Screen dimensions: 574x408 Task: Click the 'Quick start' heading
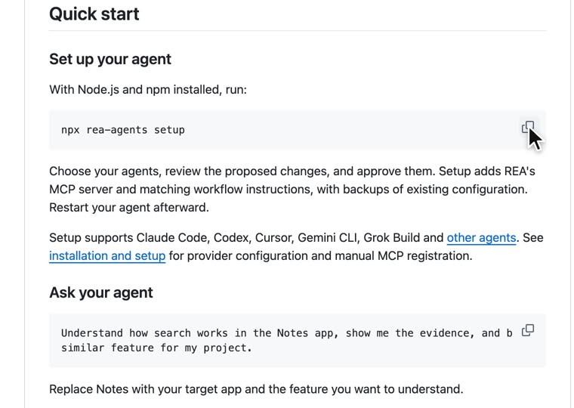coord(94,14)
